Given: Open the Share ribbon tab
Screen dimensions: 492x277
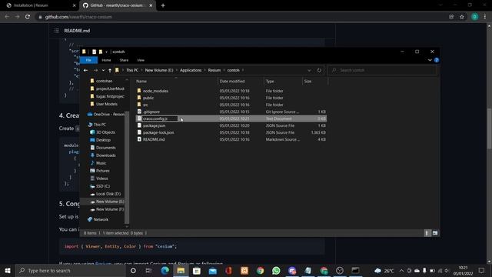Looking at the screenshot, I should point(124,60).
